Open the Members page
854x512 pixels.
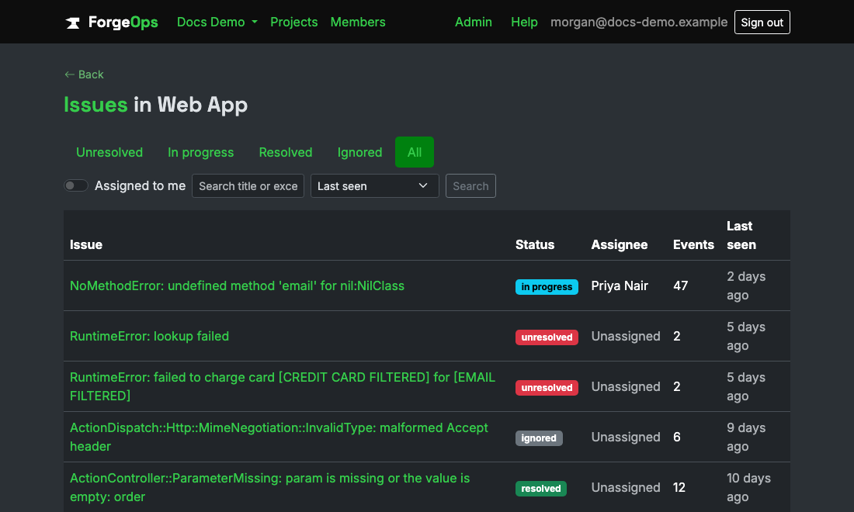358,22
